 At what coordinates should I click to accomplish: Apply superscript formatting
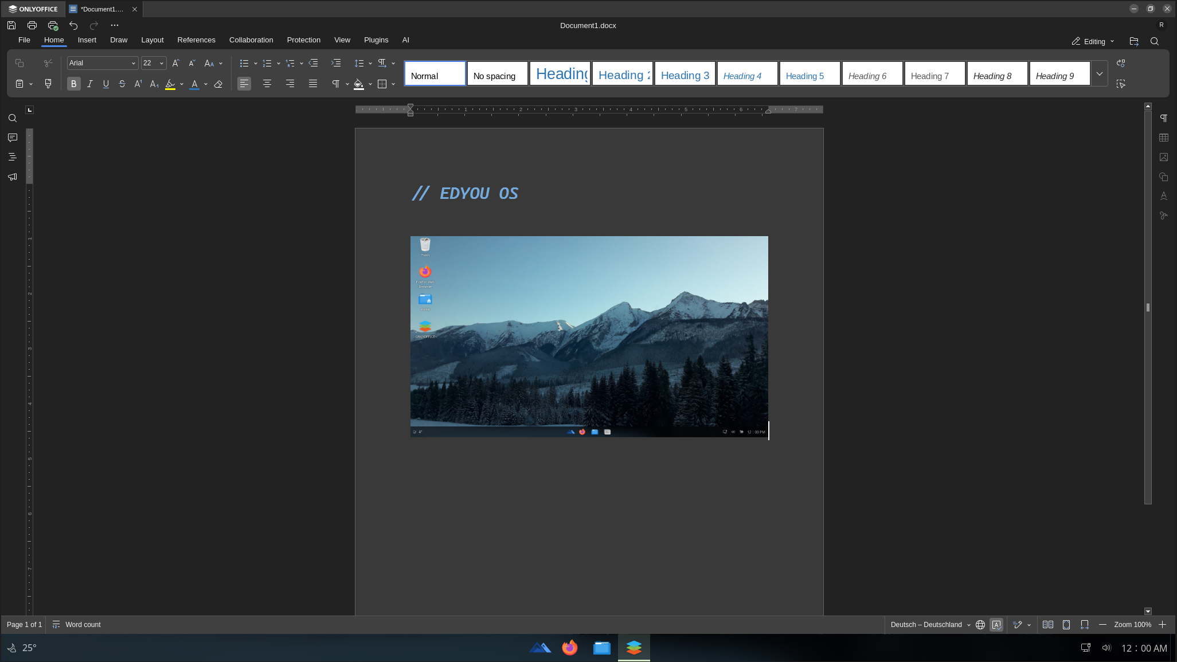click(x=138, y=84)
